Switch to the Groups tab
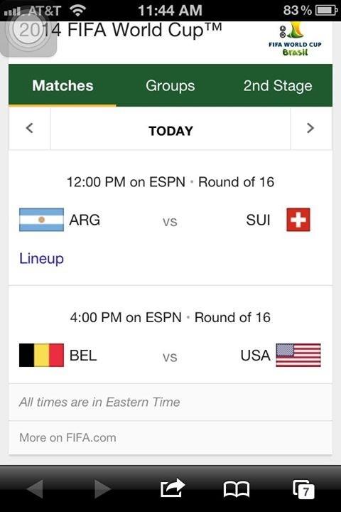 point(170,85)
